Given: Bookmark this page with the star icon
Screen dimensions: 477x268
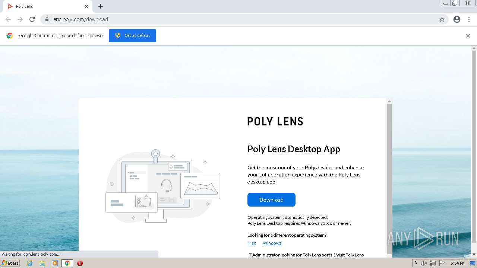Looking at the screenshot, I should click(442, 19).
